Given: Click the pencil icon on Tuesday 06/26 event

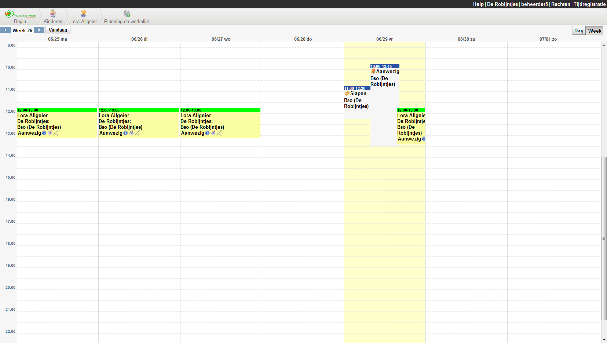Looking at the screenshot, I should point(138,133).
